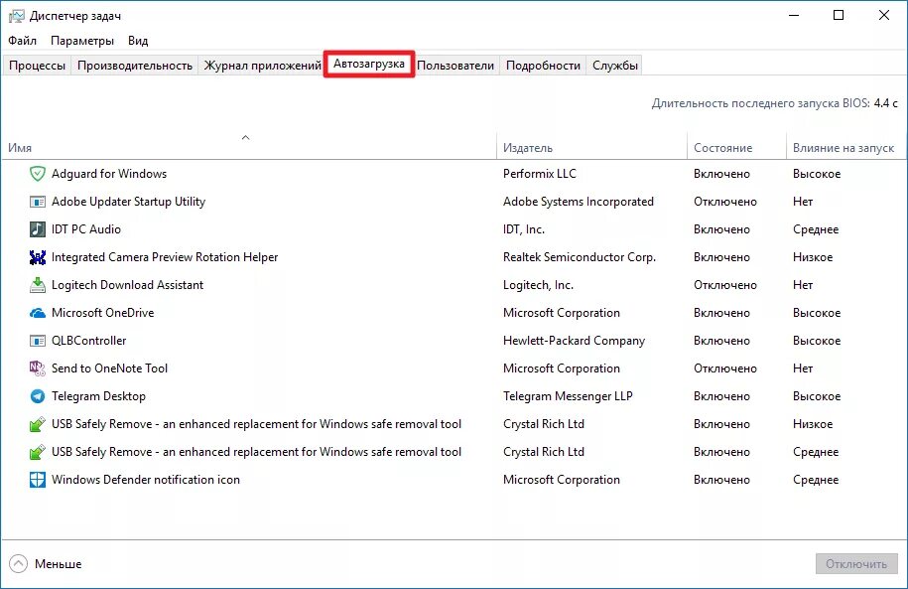The image size is (908, 589).
Task: Click publisher Performix LLC
Action: 540,174
